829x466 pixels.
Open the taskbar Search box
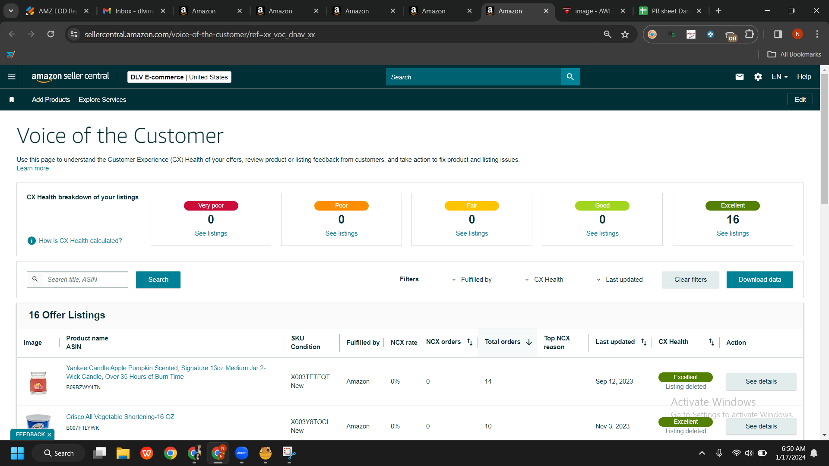(59, 453)
